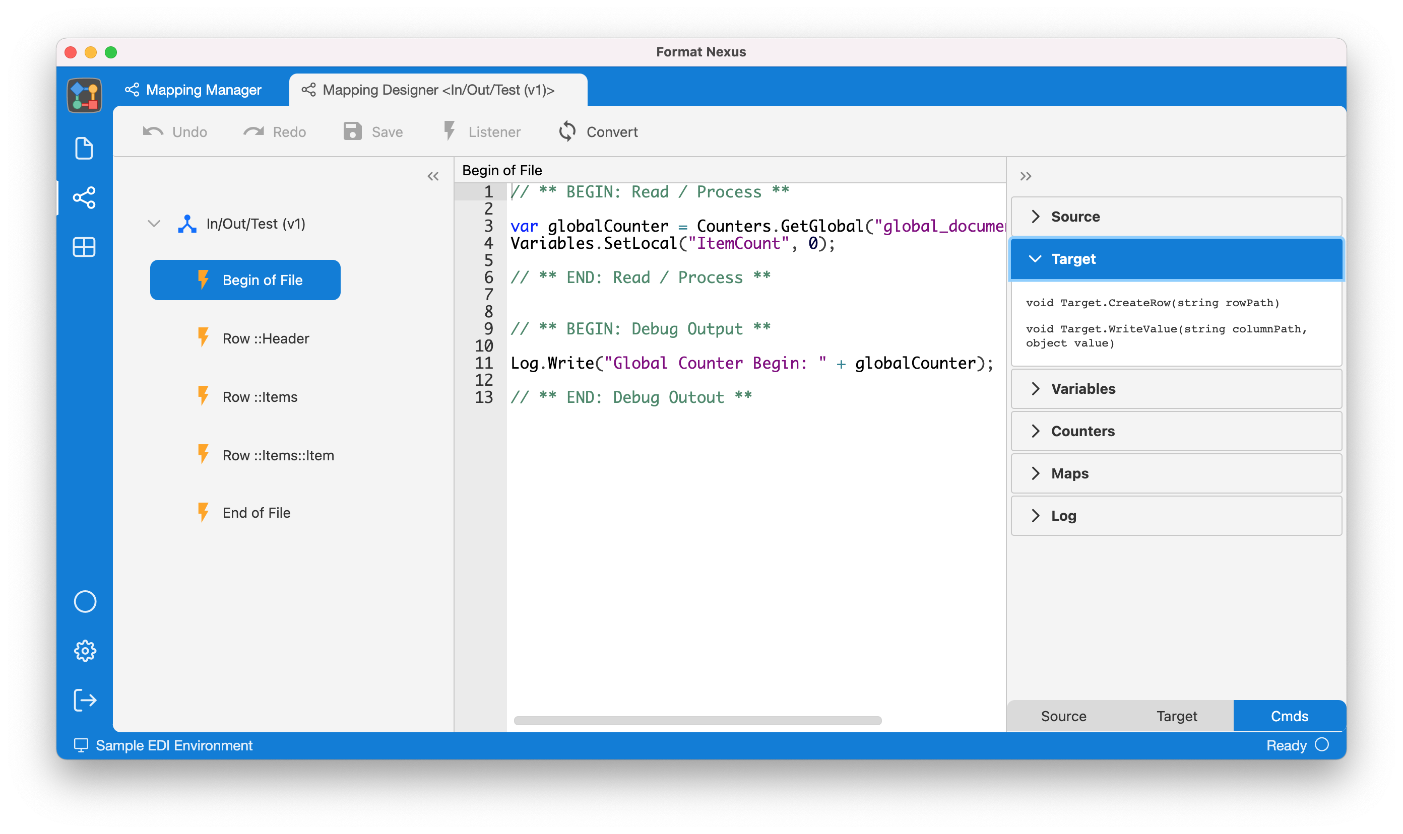This screenshot has height=834, width=1403.
Task: Click code line 3 globalCounter declaration
Action: coord(757,226)
